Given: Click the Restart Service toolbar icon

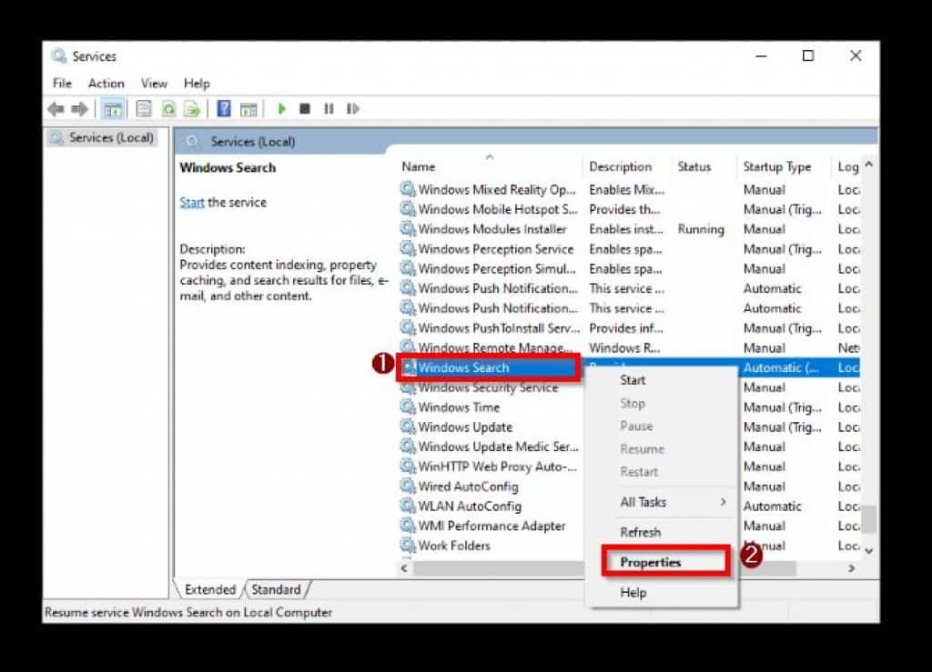Looking at the screenshot, I should pyautogui.click(x=353, y=108).
